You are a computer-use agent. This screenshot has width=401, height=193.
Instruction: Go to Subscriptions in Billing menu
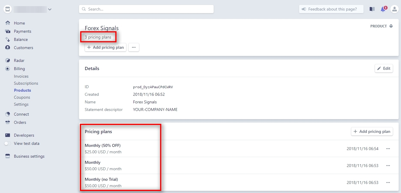26,83
